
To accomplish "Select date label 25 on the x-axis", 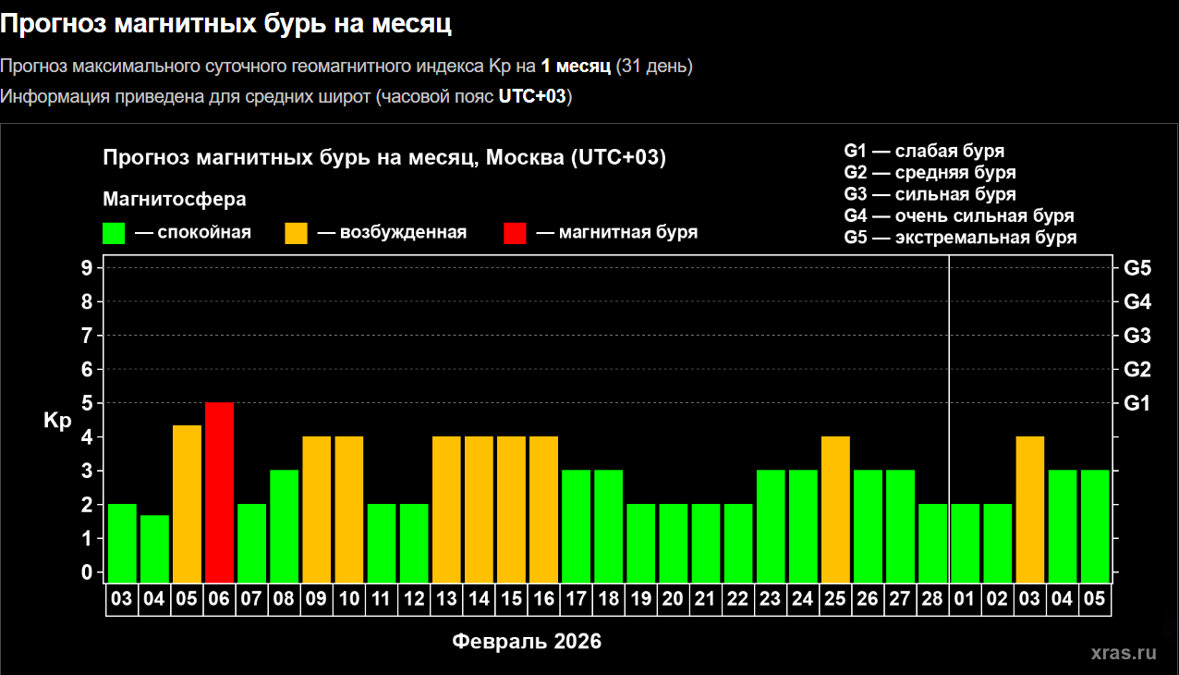I will [x=835, y=599].
